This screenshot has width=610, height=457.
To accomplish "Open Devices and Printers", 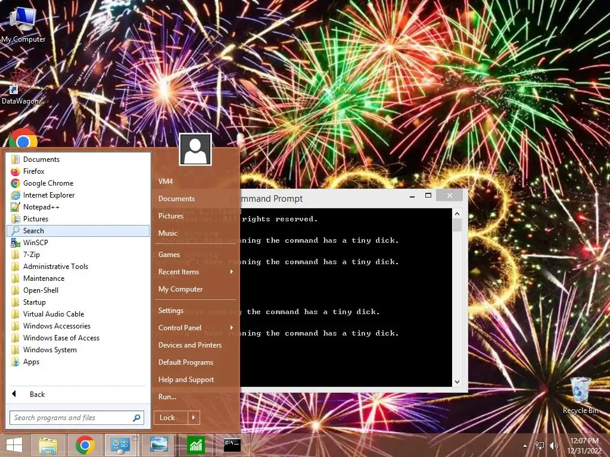I will [195, 345].
